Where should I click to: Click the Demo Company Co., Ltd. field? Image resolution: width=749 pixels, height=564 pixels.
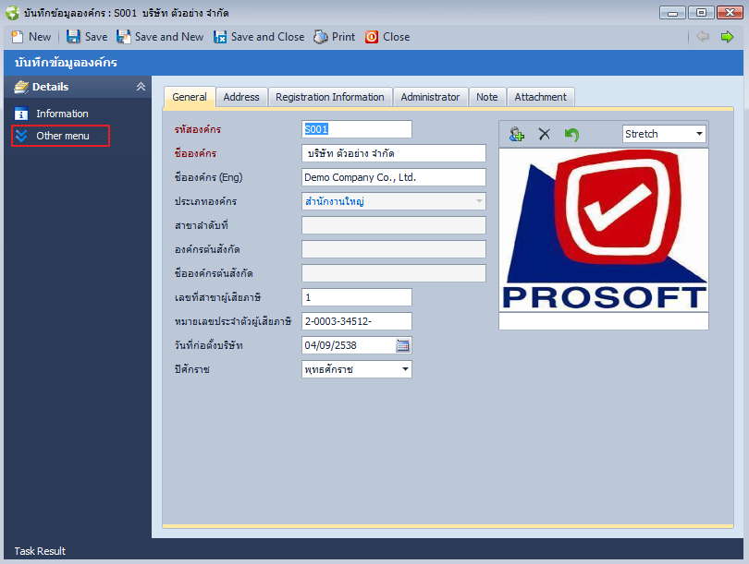point(394,177)
